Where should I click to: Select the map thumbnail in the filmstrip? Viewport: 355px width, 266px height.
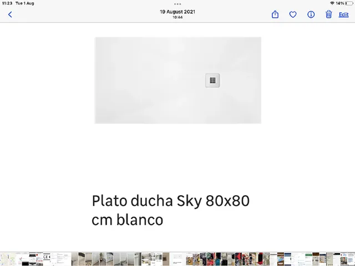[4, 259]
